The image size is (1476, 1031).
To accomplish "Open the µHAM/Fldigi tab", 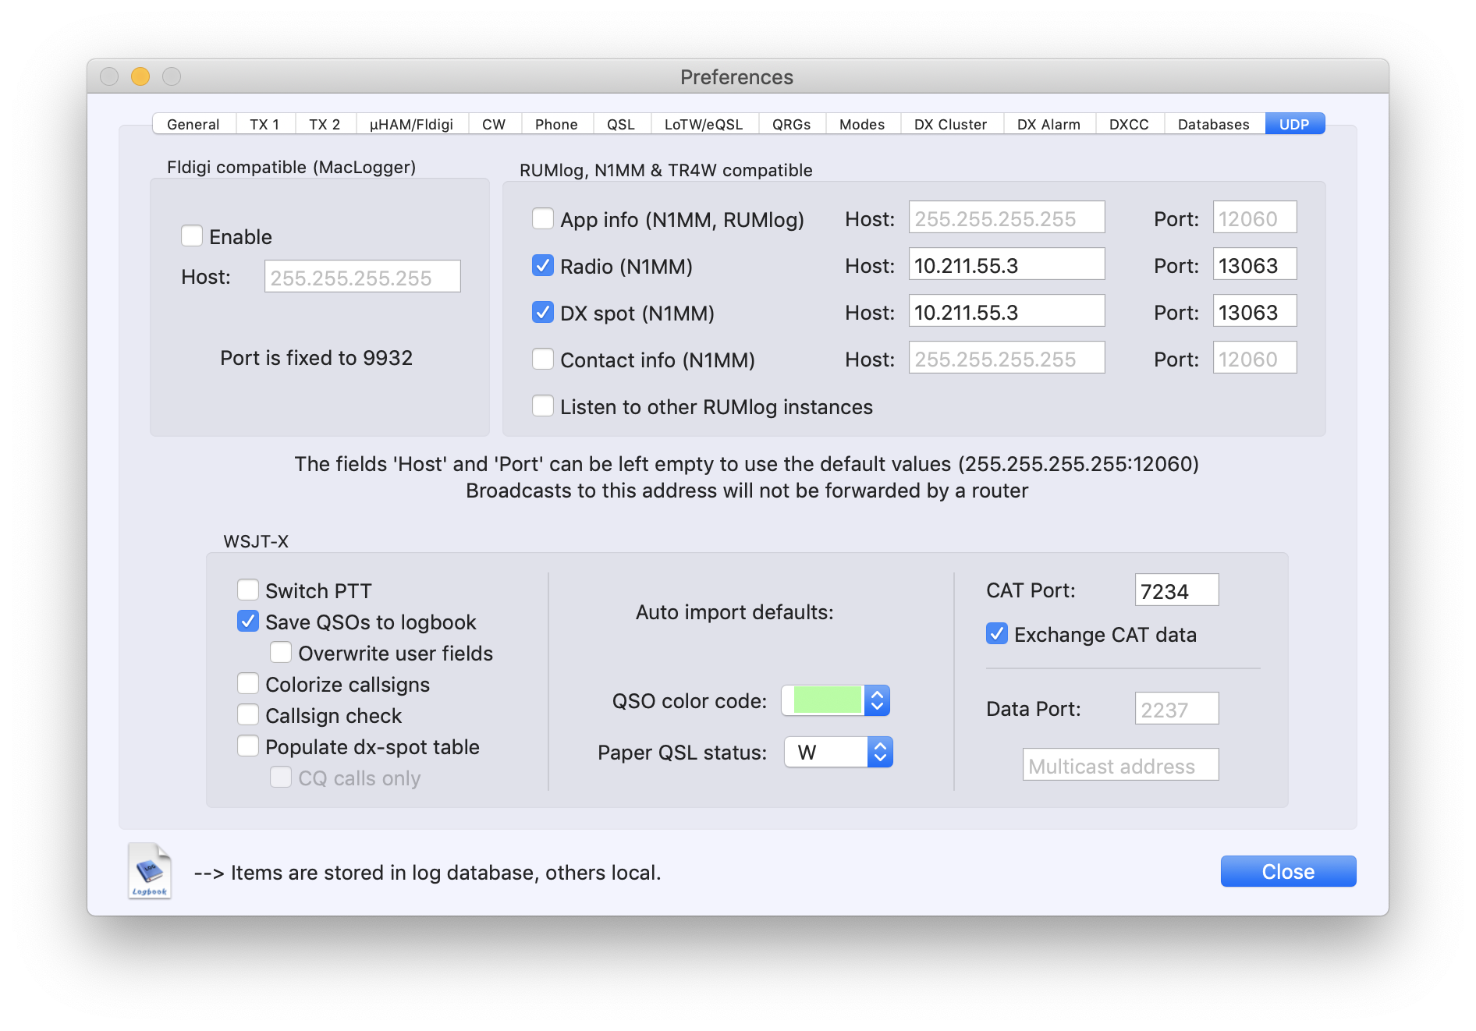I will [x=411, y=124].
